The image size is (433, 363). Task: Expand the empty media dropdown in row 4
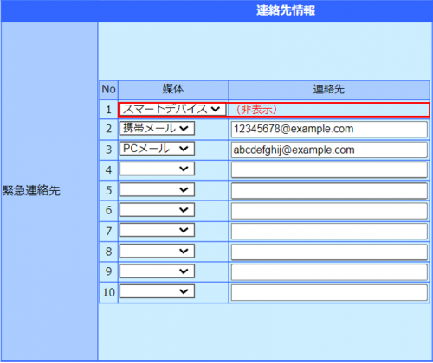157,169
